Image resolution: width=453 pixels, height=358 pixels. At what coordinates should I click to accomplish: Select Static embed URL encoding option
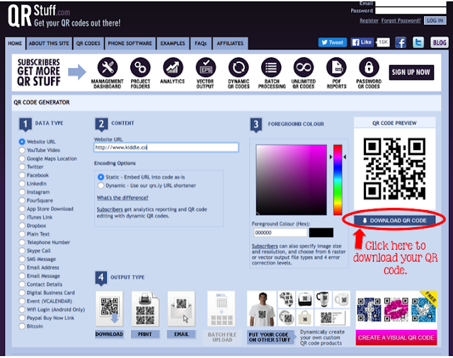click(x=101, y=177)
